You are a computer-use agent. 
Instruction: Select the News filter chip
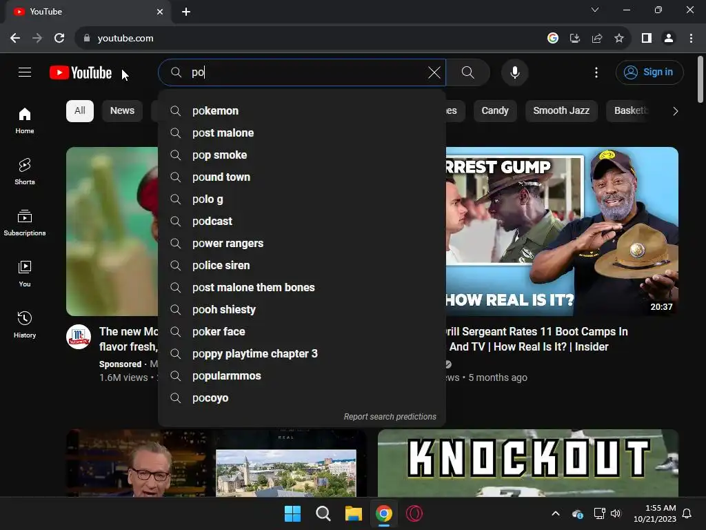point(122,111)
